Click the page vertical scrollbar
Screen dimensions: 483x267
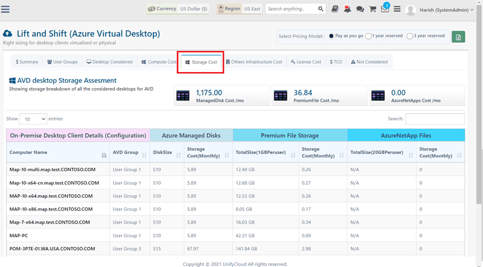pos(478,105)
